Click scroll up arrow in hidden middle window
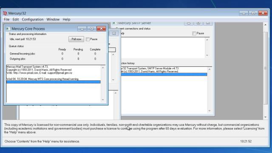The width and height of the screenshot is (272, 153). click(x=113, y=55)
